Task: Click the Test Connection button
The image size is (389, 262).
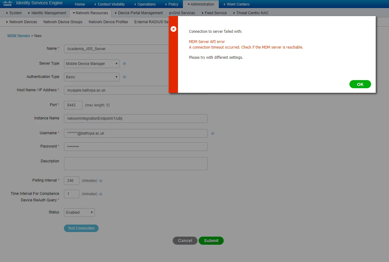Action: tap(81, 228)
